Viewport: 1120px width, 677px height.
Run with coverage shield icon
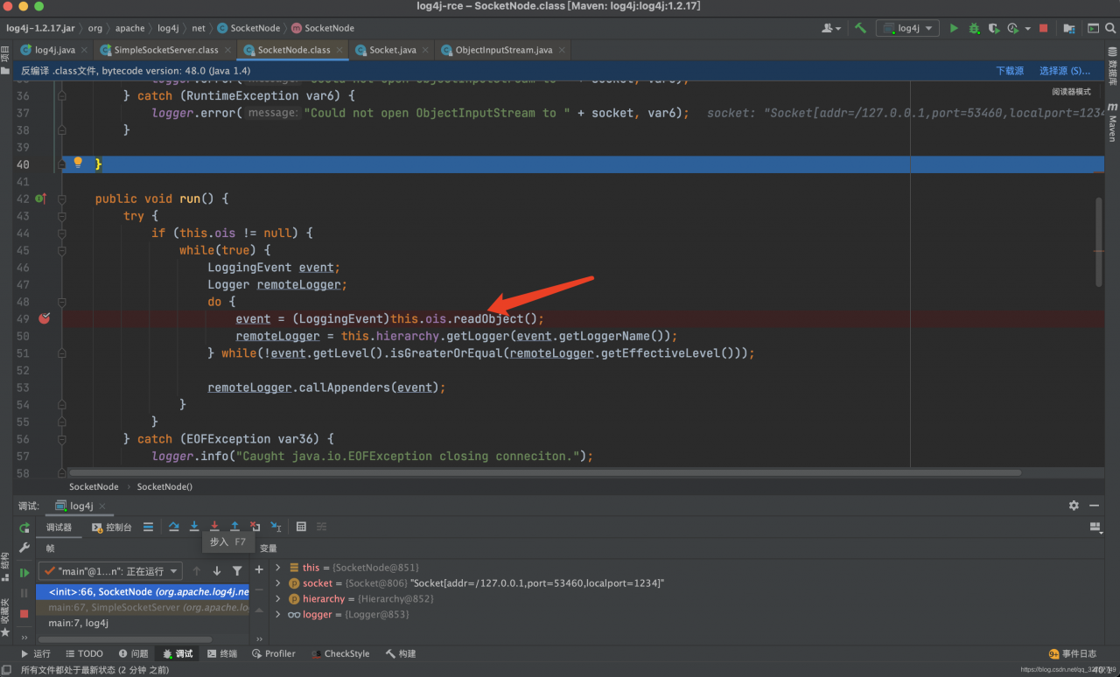[x=993, y=28]
